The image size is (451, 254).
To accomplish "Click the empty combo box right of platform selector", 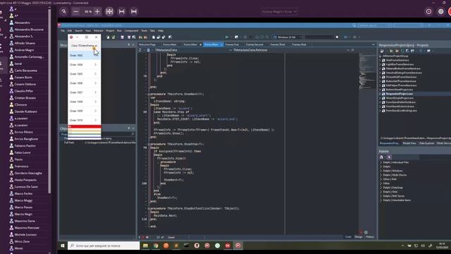I will click(319, 37).
